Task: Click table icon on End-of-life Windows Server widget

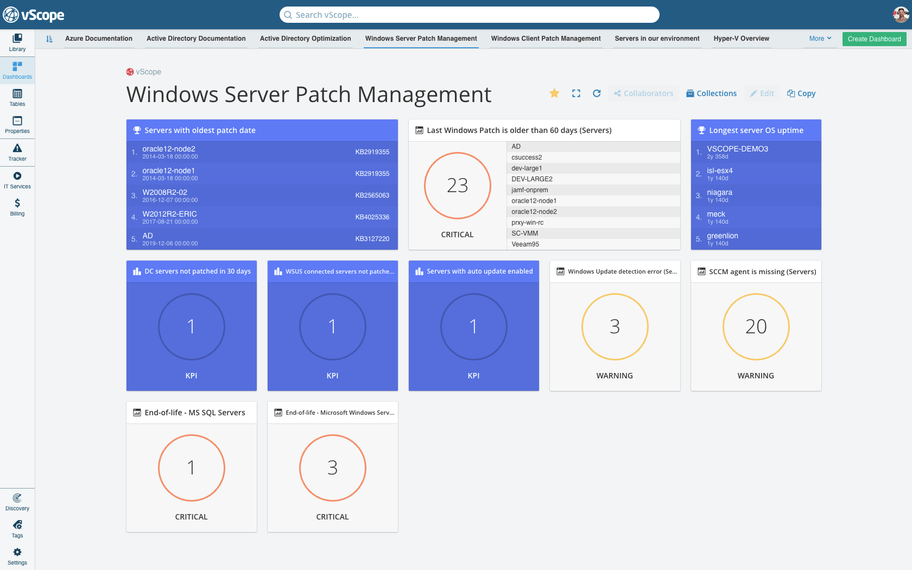Action: [278, 413]
